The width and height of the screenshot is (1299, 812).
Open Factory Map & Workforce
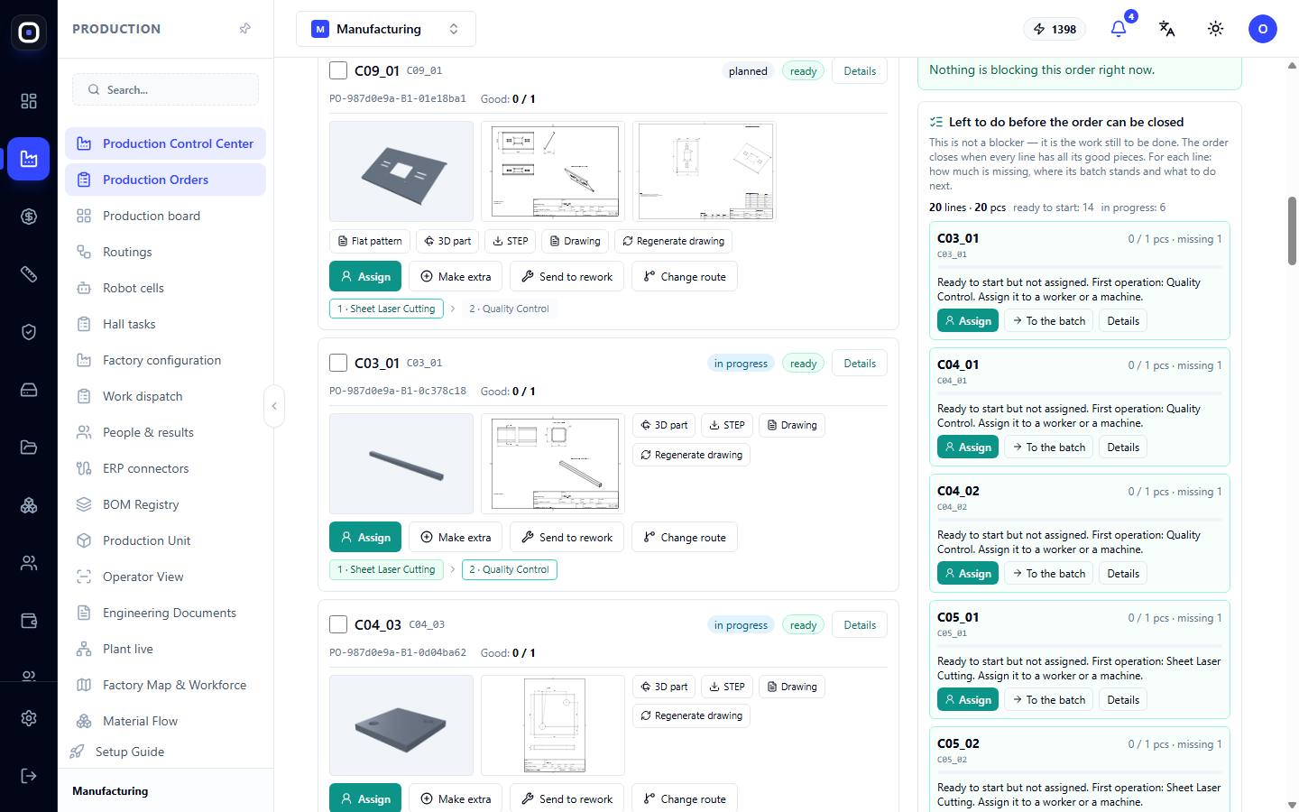tap(165, 685)
